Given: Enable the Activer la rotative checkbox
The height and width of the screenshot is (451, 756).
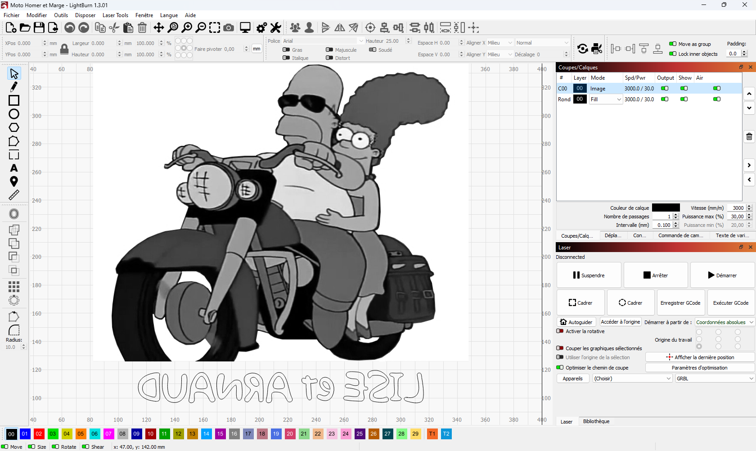Looking at the screenshot, I should (x=560, y=331).
